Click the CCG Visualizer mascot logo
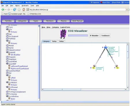 coord(63,34)
